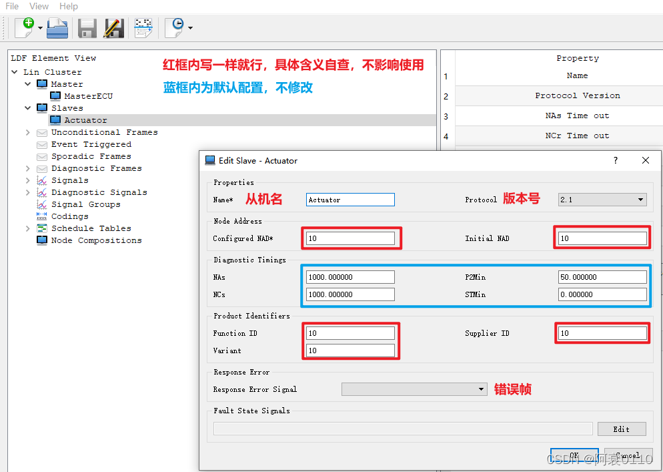
Task: Click the Initial NAD input field
Action: click(x=602, y=238)
